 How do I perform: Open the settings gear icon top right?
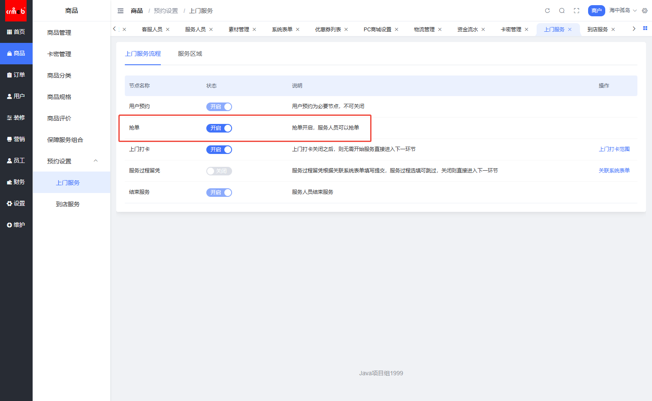tap(645, 11)
